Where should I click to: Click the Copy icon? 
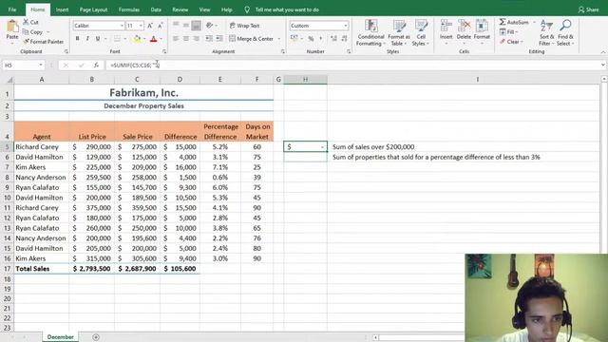tap(26, 31)
